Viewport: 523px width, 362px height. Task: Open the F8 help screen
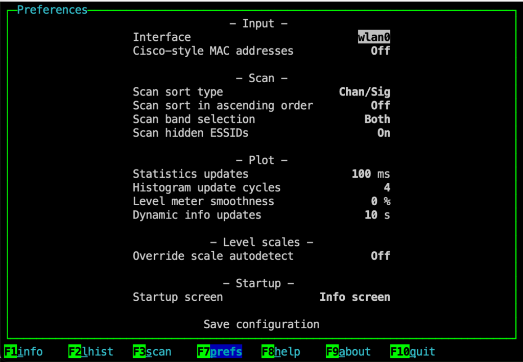[281, 351]
